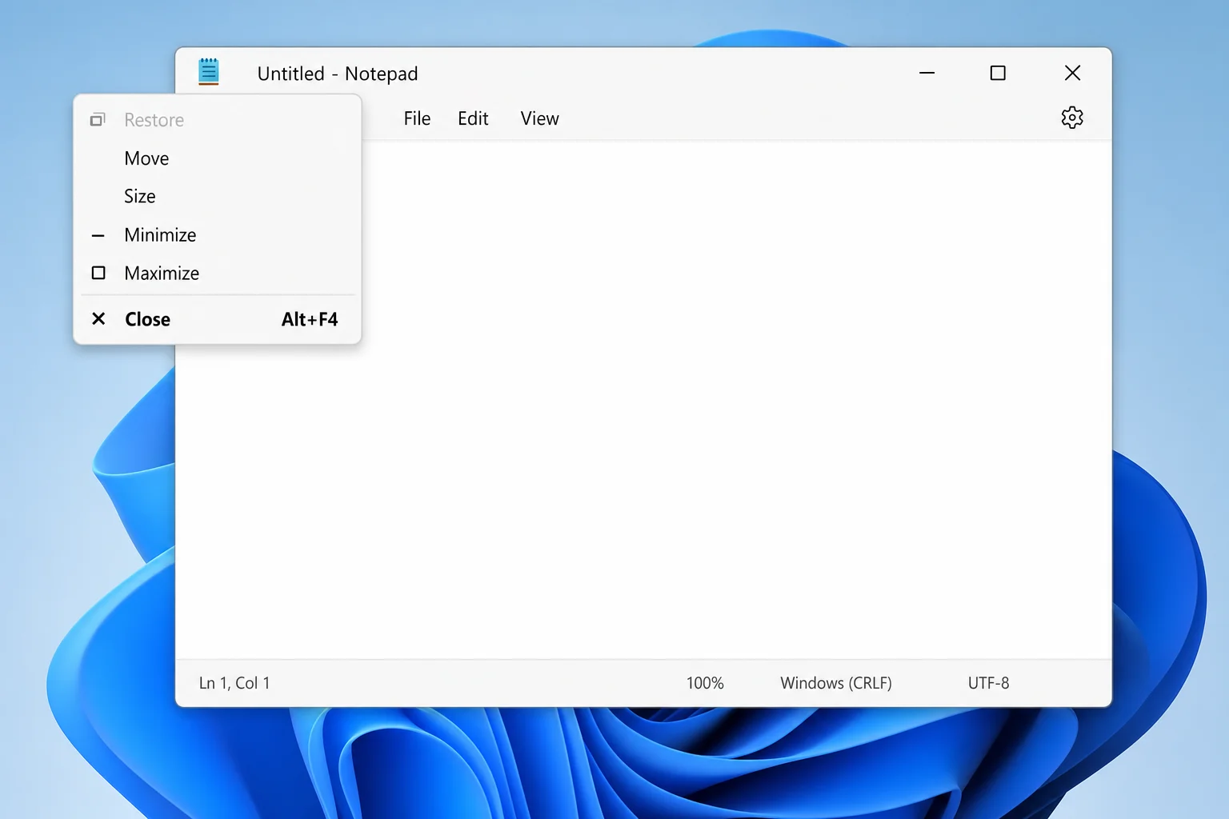Click the grayed-out Restore menu entry
1229x819 pixels.
click(218, 120)
